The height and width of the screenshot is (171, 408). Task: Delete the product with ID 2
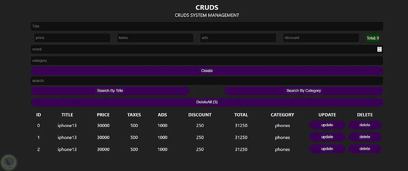point(365,149)
